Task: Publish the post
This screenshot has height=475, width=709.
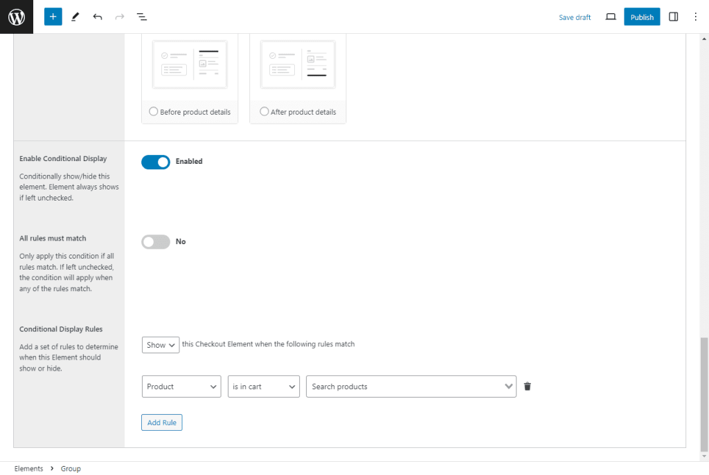Action: 642,17
